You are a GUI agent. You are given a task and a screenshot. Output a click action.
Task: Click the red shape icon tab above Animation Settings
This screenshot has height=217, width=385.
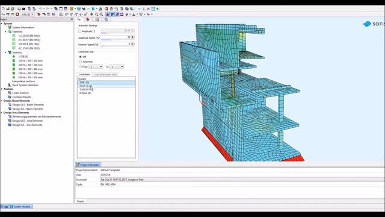click(x=88, y=19)
